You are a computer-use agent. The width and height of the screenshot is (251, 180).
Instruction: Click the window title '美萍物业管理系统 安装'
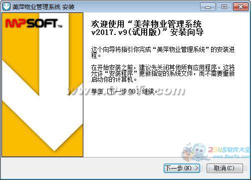(43, 7)
